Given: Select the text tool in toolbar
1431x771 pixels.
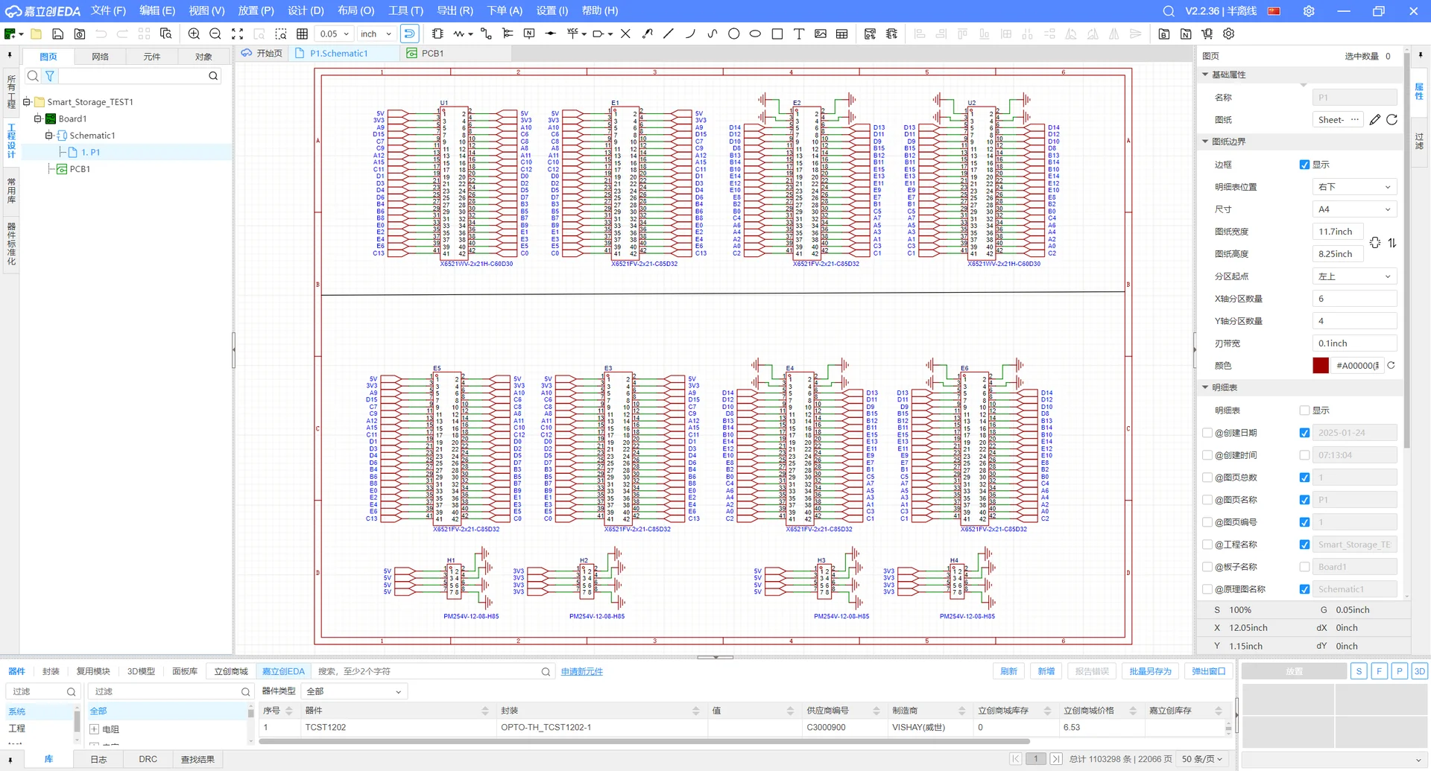Looking at the screenshot, I should [798, 34].
